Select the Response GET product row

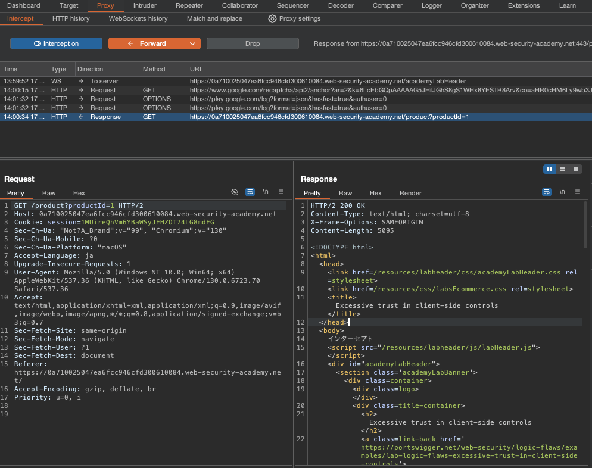[296, 117]
